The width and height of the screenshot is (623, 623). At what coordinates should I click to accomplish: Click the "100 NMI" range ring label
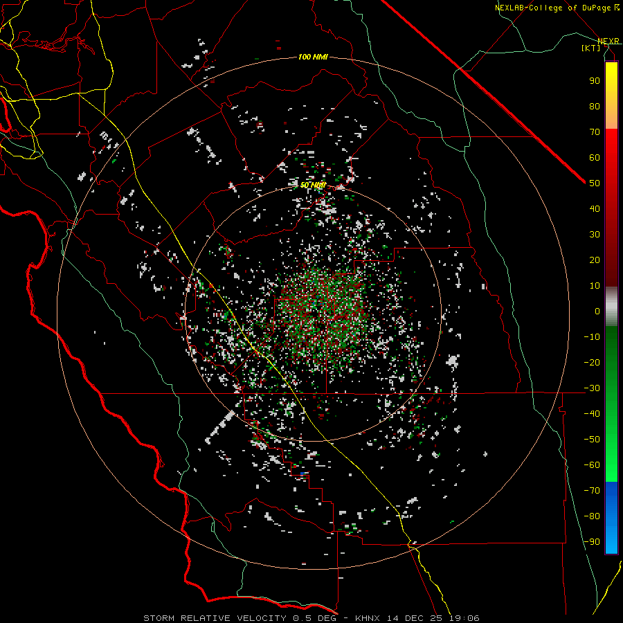(x=313, y=57)
